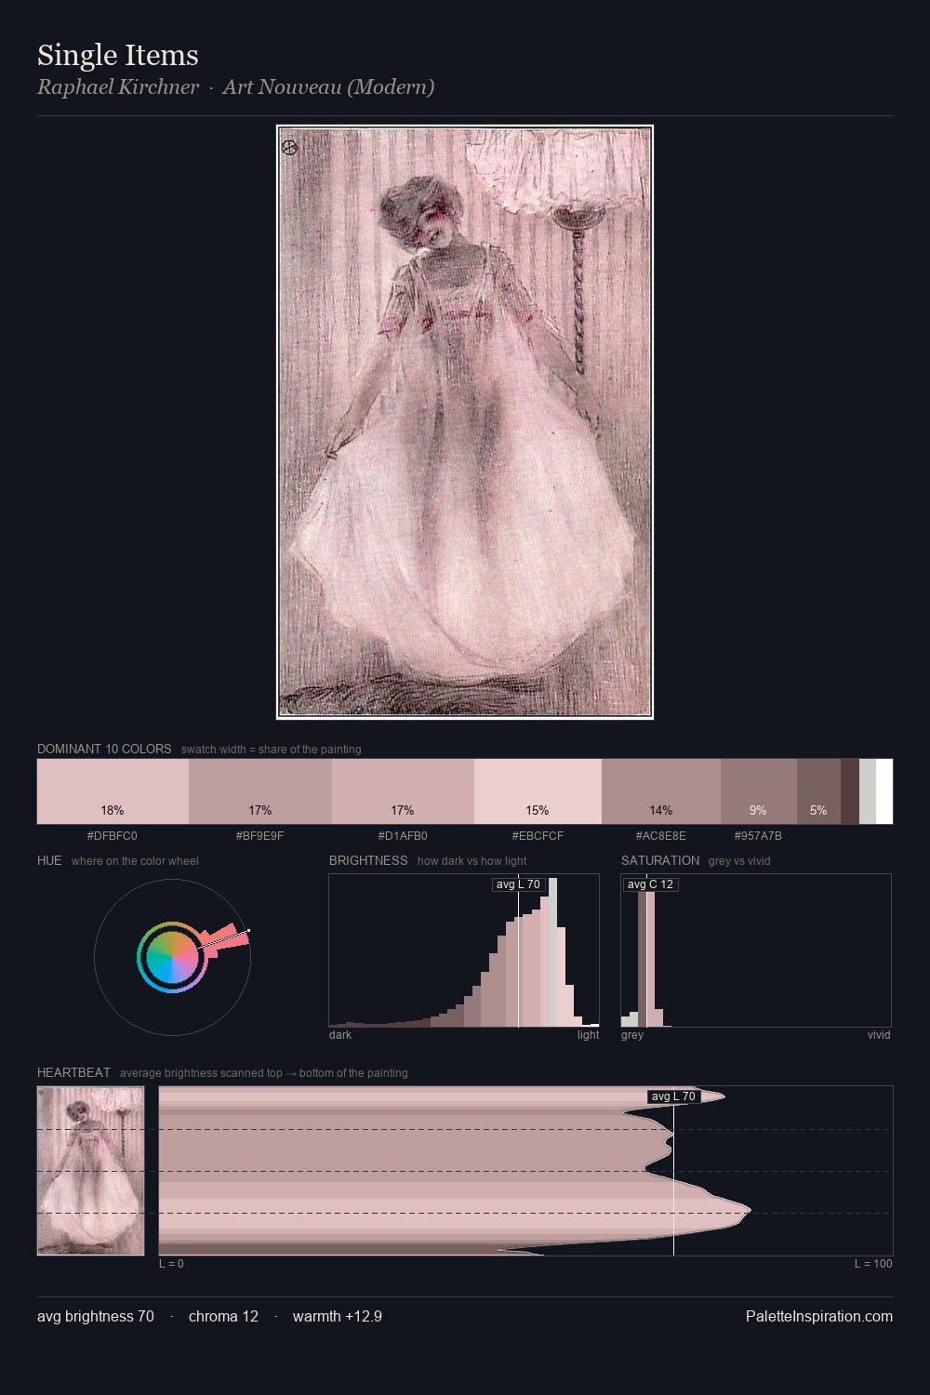Click the 'light' axis label
Screen dimensions: 930x1395
coord(588,1035)
